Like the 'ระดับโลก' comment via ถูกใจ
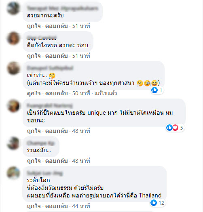Viewport: 203px width, 212px height. click(34, 206)
